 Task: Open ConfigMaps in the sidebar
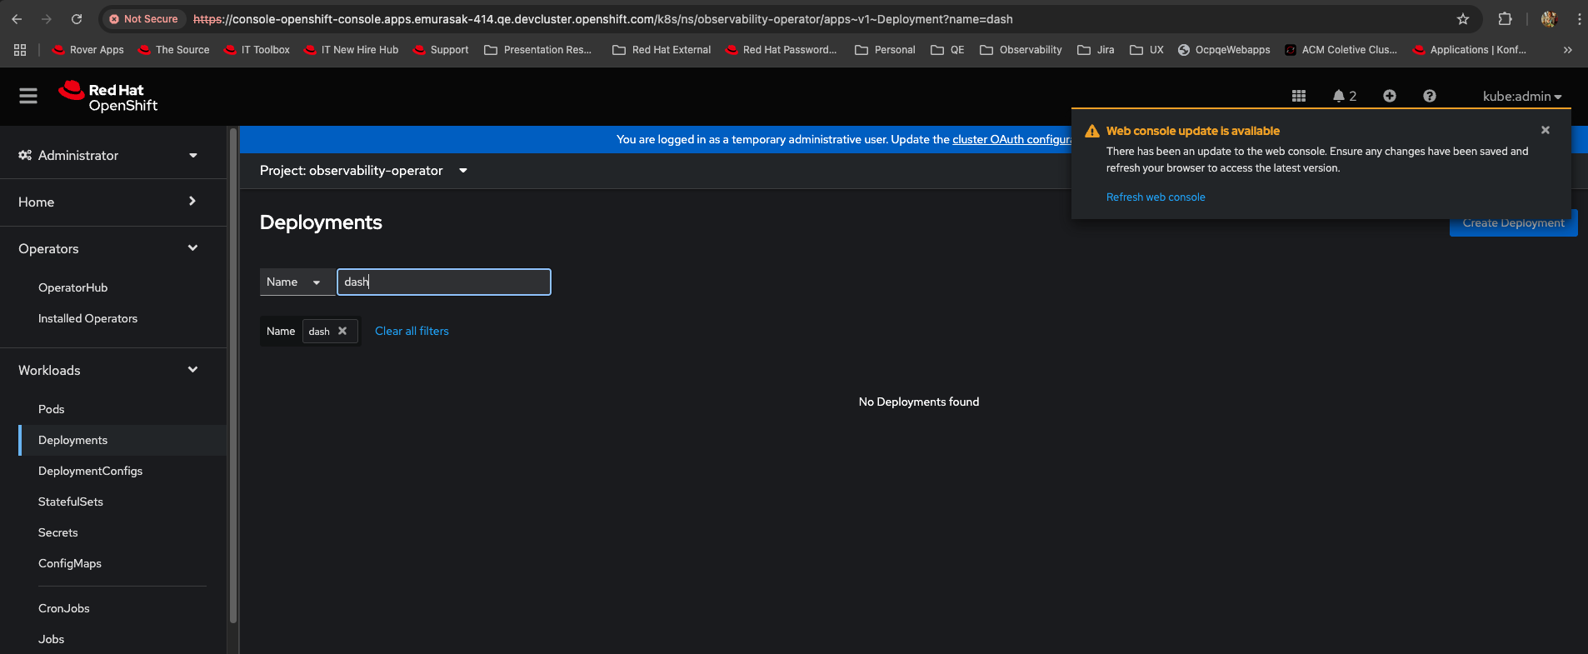click(70, 563)
